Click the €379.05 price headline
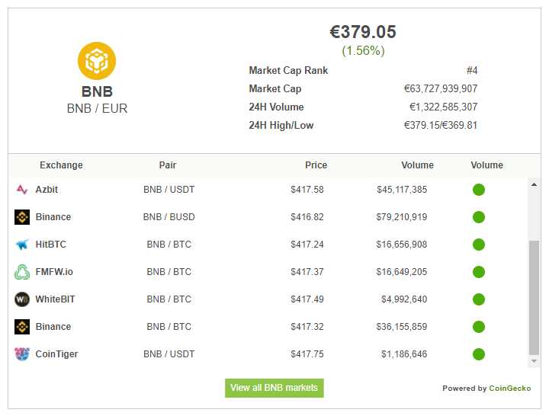The height and width of the screenshot is (419, 549). (x=363, y=32)
